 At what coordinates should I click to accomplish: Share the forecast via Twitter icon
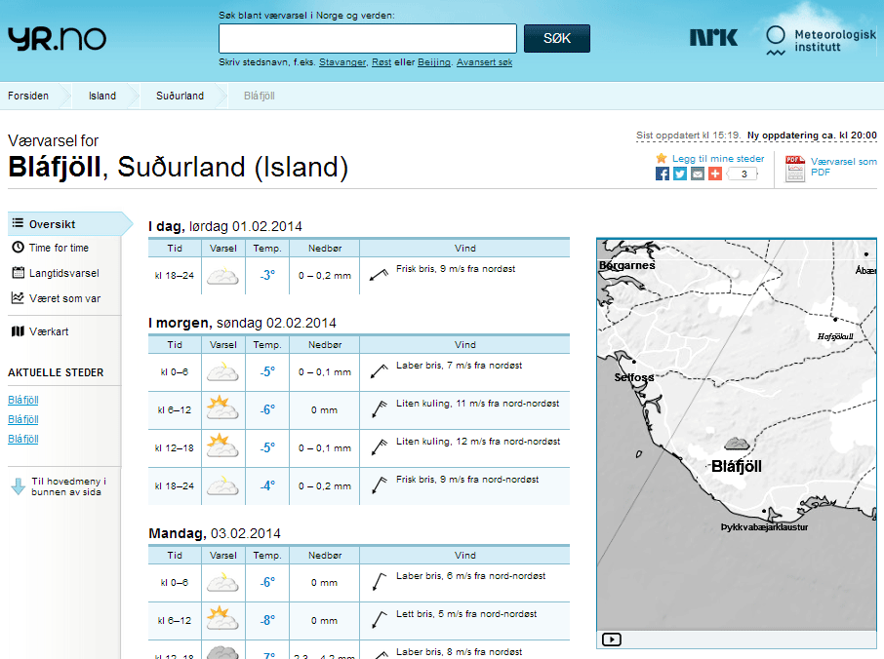click(x=680, y=174)
